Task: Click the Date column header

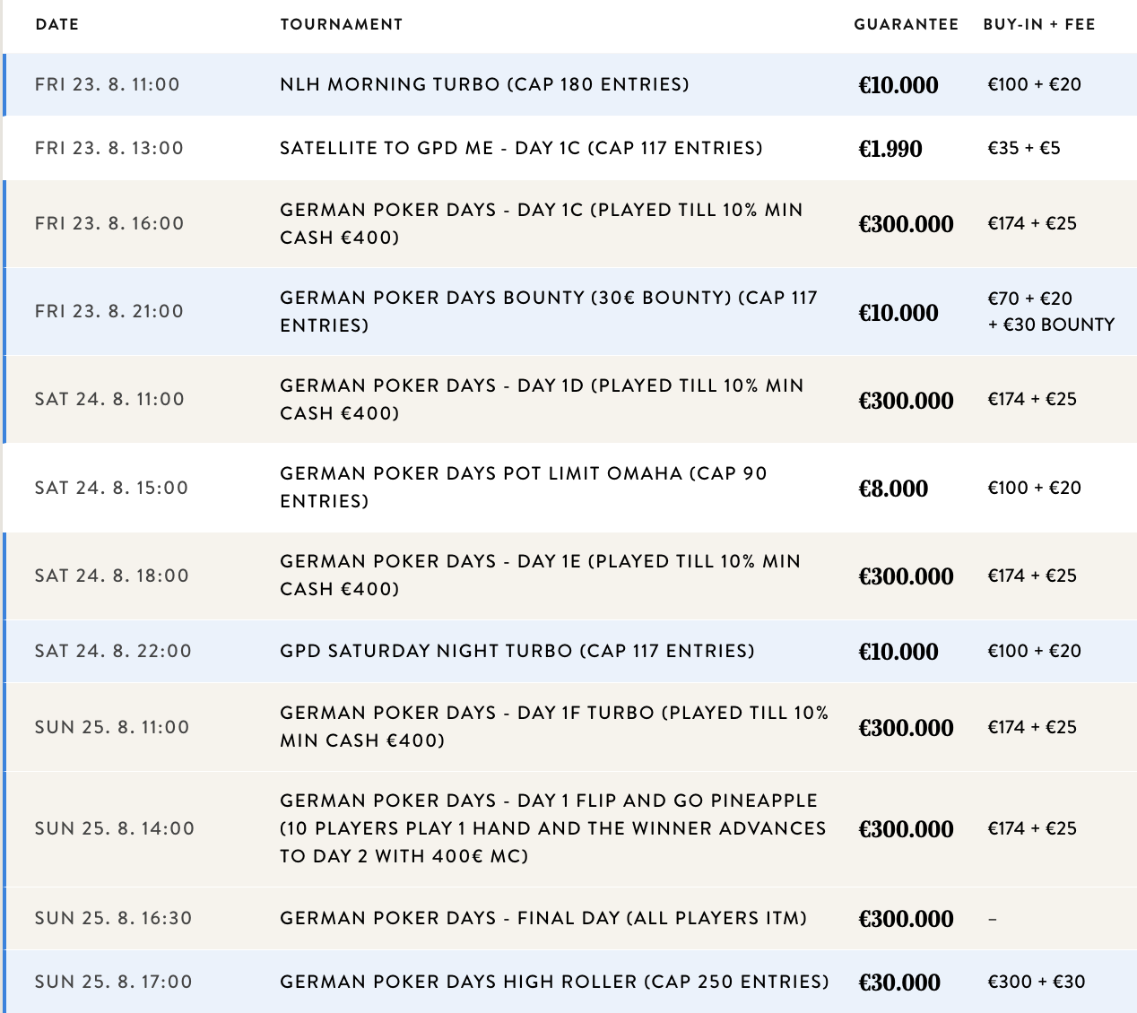Action: point(56,24)
